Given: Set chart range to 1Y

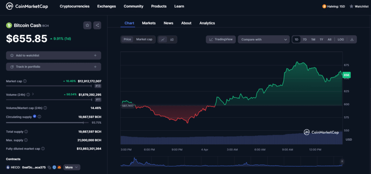Looking at the screenshot, I should click(x=321, y=40).
